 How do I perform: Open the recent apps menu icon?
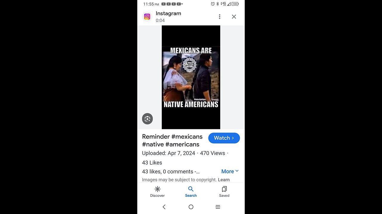coord(218,207)
